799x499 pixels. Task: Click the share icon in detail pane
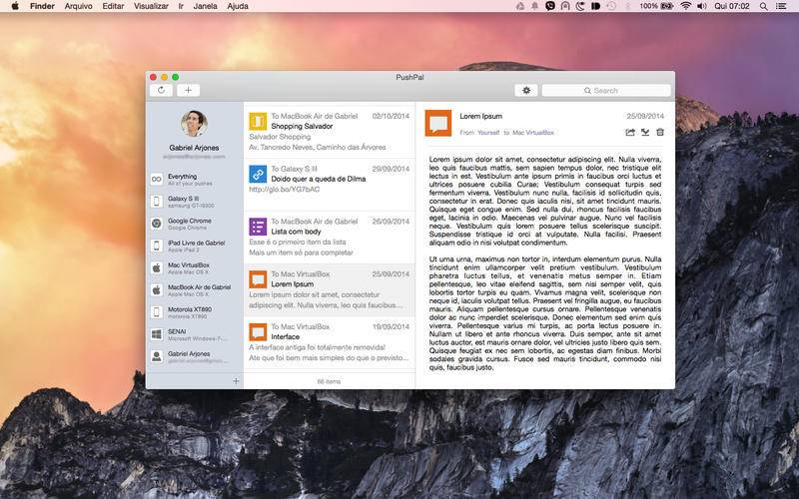[630, 133]
